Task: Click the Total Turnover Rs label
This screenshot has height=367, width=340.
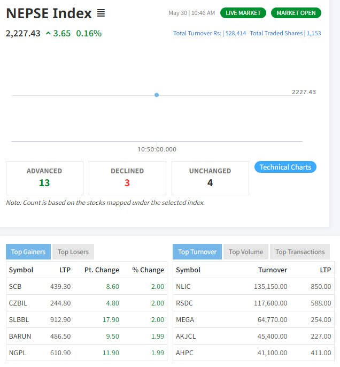Action: click(197, 33)
